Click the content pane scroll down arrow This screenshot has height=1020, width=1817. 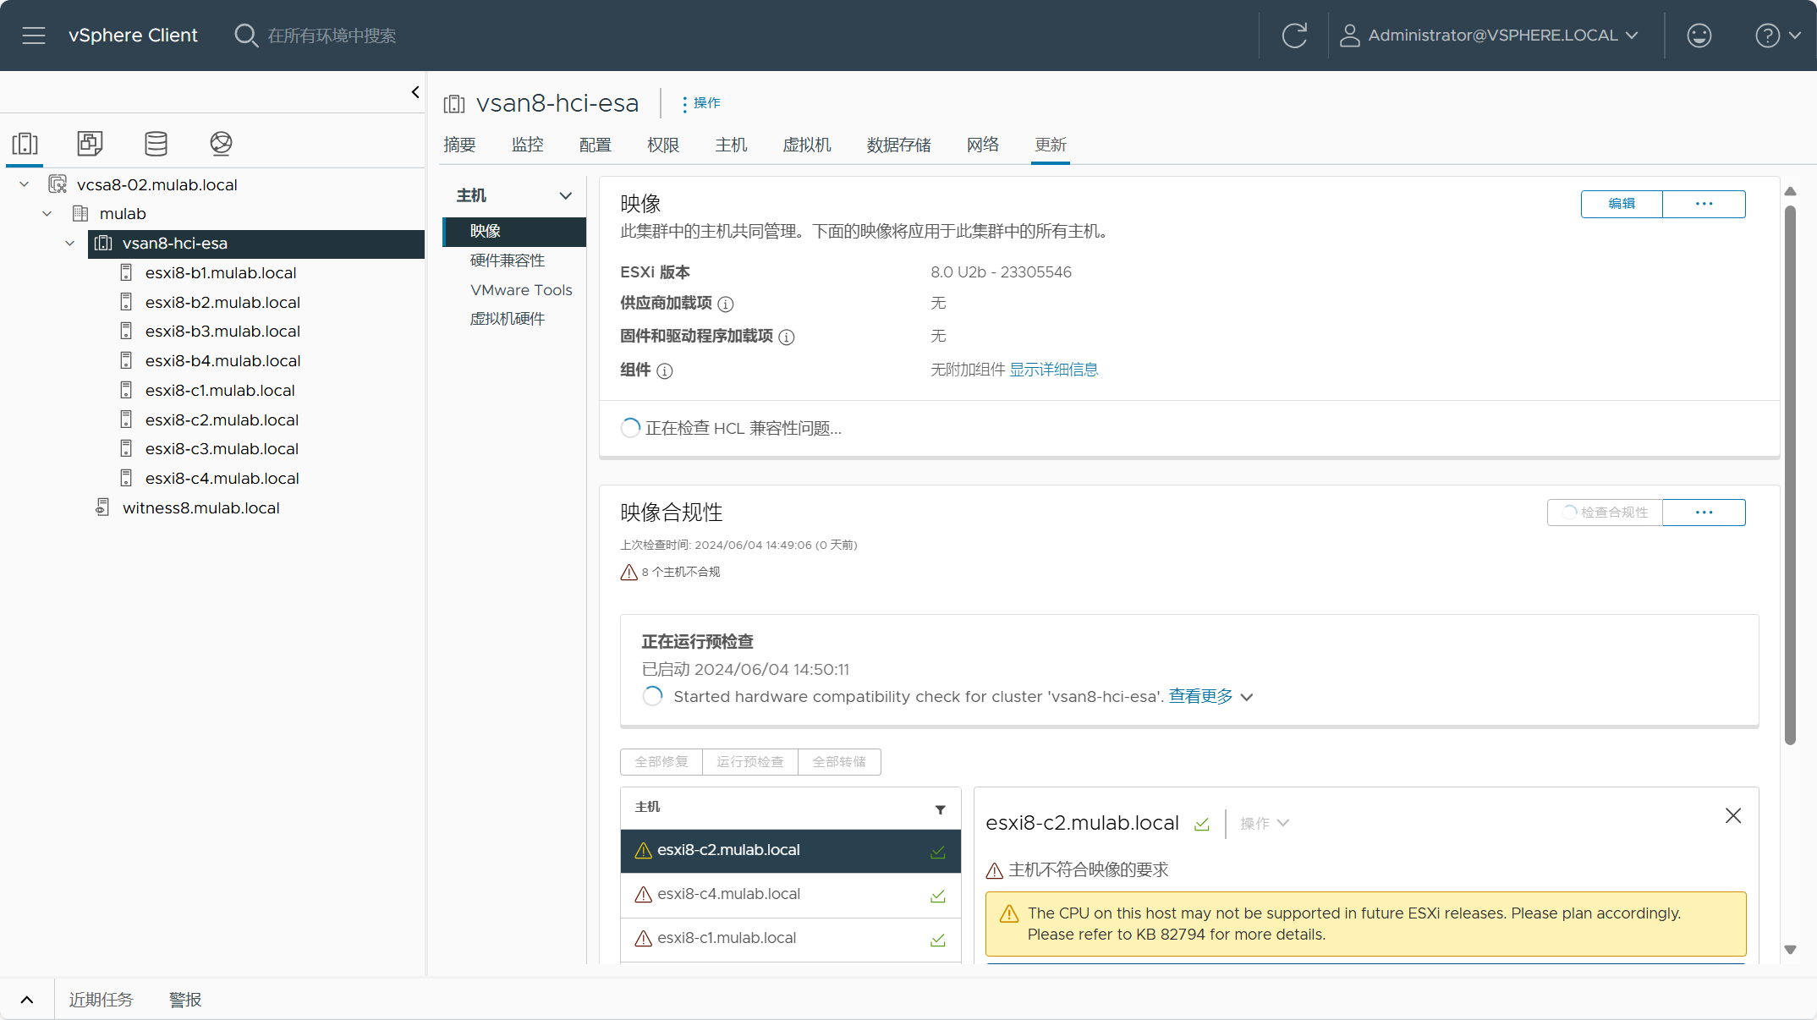click(1790, 950)
